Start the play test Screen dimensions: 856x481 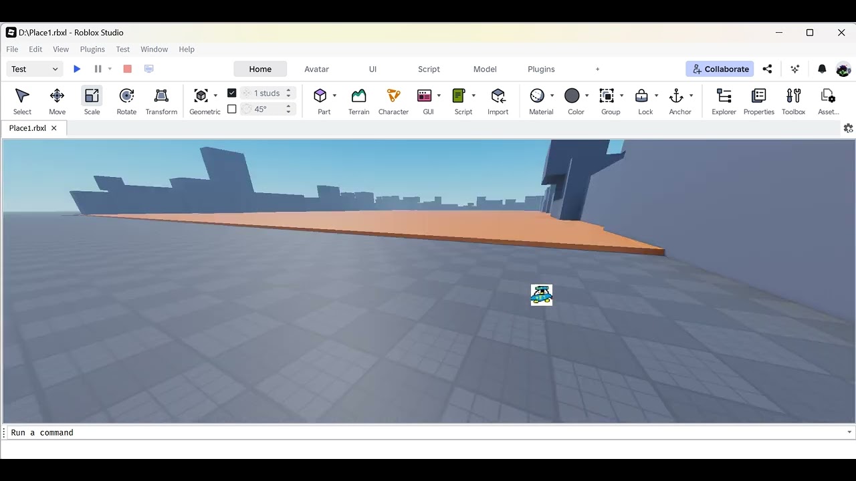coord(77,69)
